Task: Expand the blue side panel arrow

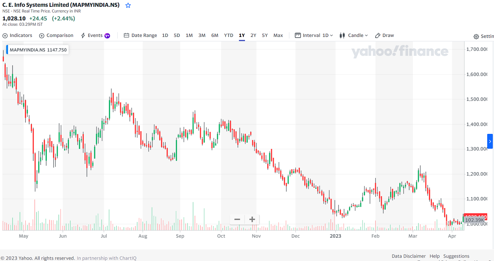Action: coord(490,141)
